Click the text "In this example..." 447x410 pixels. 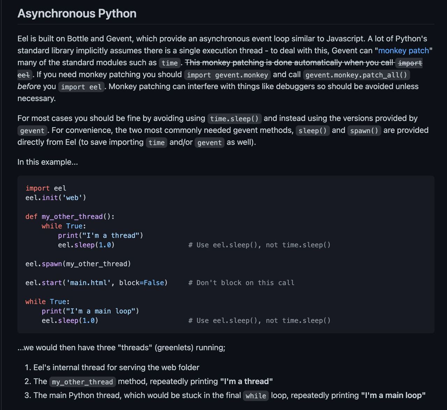(x=47, y=162)
